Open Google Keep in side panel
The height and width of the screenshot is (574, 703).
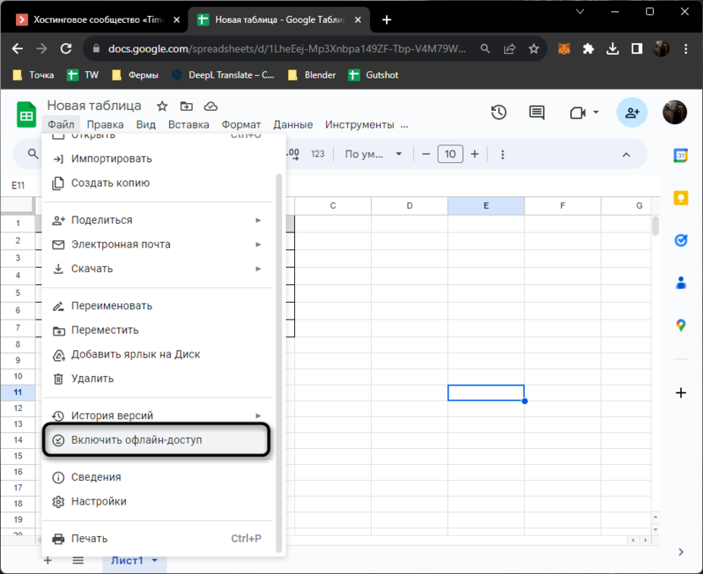[681, 198]
